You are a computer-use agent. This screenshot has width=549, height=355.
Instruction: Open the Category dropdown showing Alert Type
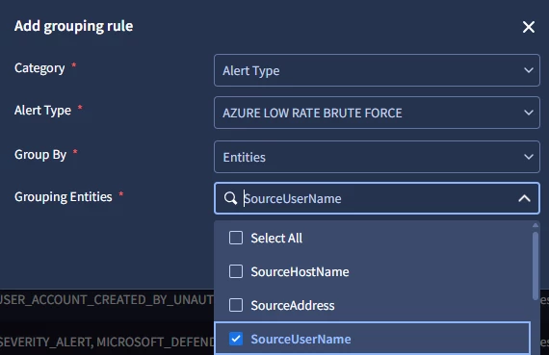coord(377,70)
